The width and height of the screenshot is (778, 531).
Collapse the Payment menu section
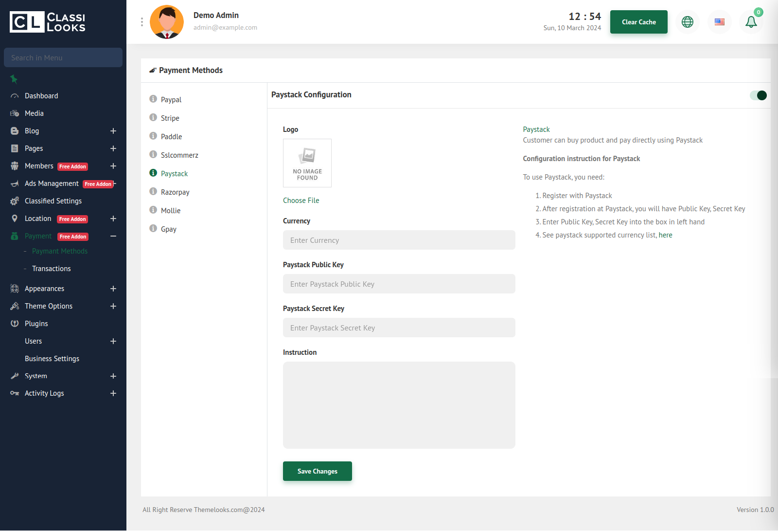(113, 236)
